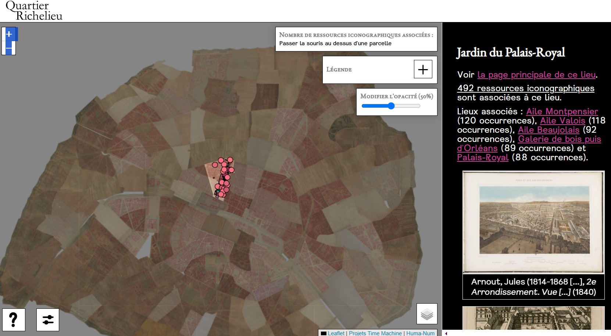
Task: Open the help question mark button
Action: point(14,320)
